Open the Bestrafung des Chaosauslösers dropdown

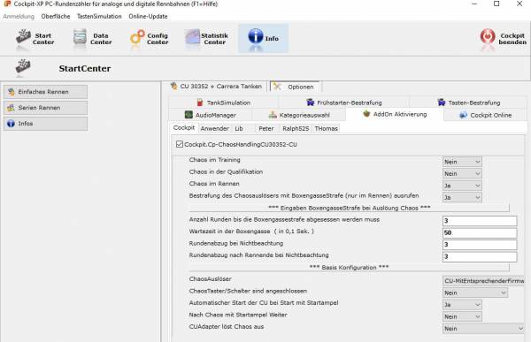click(x=462, y=198)
